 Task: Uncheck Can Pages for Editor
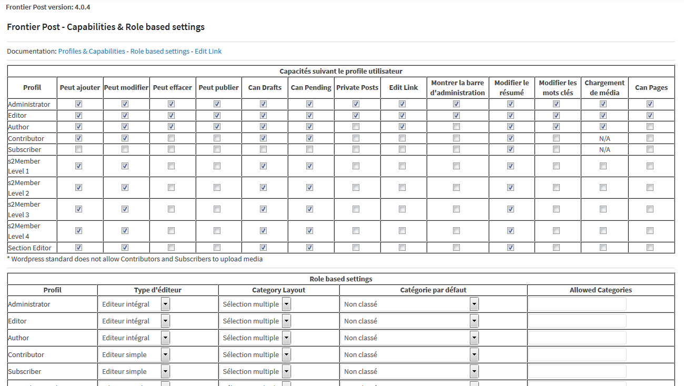tap(650, 115)
